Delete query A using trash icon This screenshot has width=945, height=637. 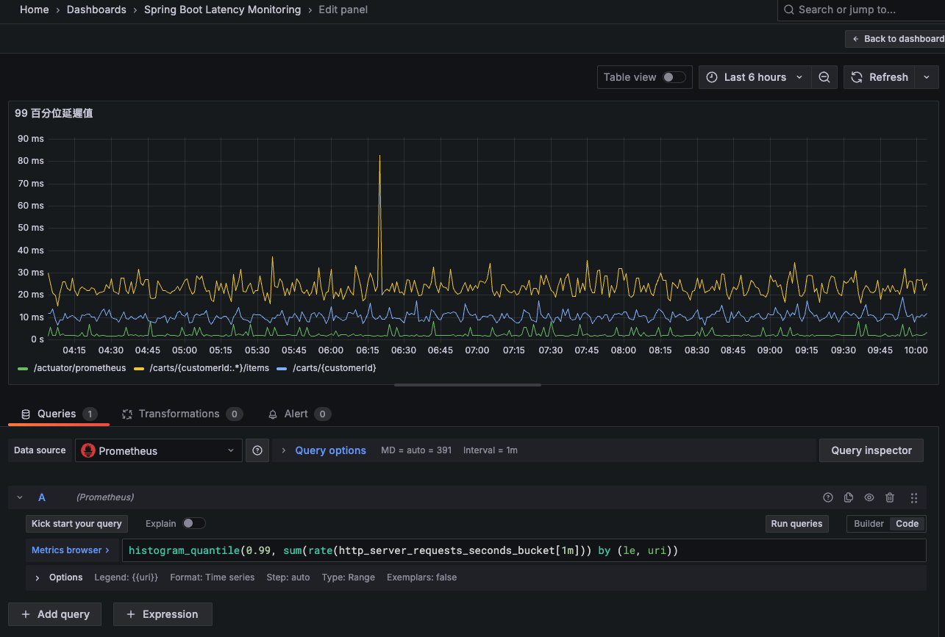(890, 497)
